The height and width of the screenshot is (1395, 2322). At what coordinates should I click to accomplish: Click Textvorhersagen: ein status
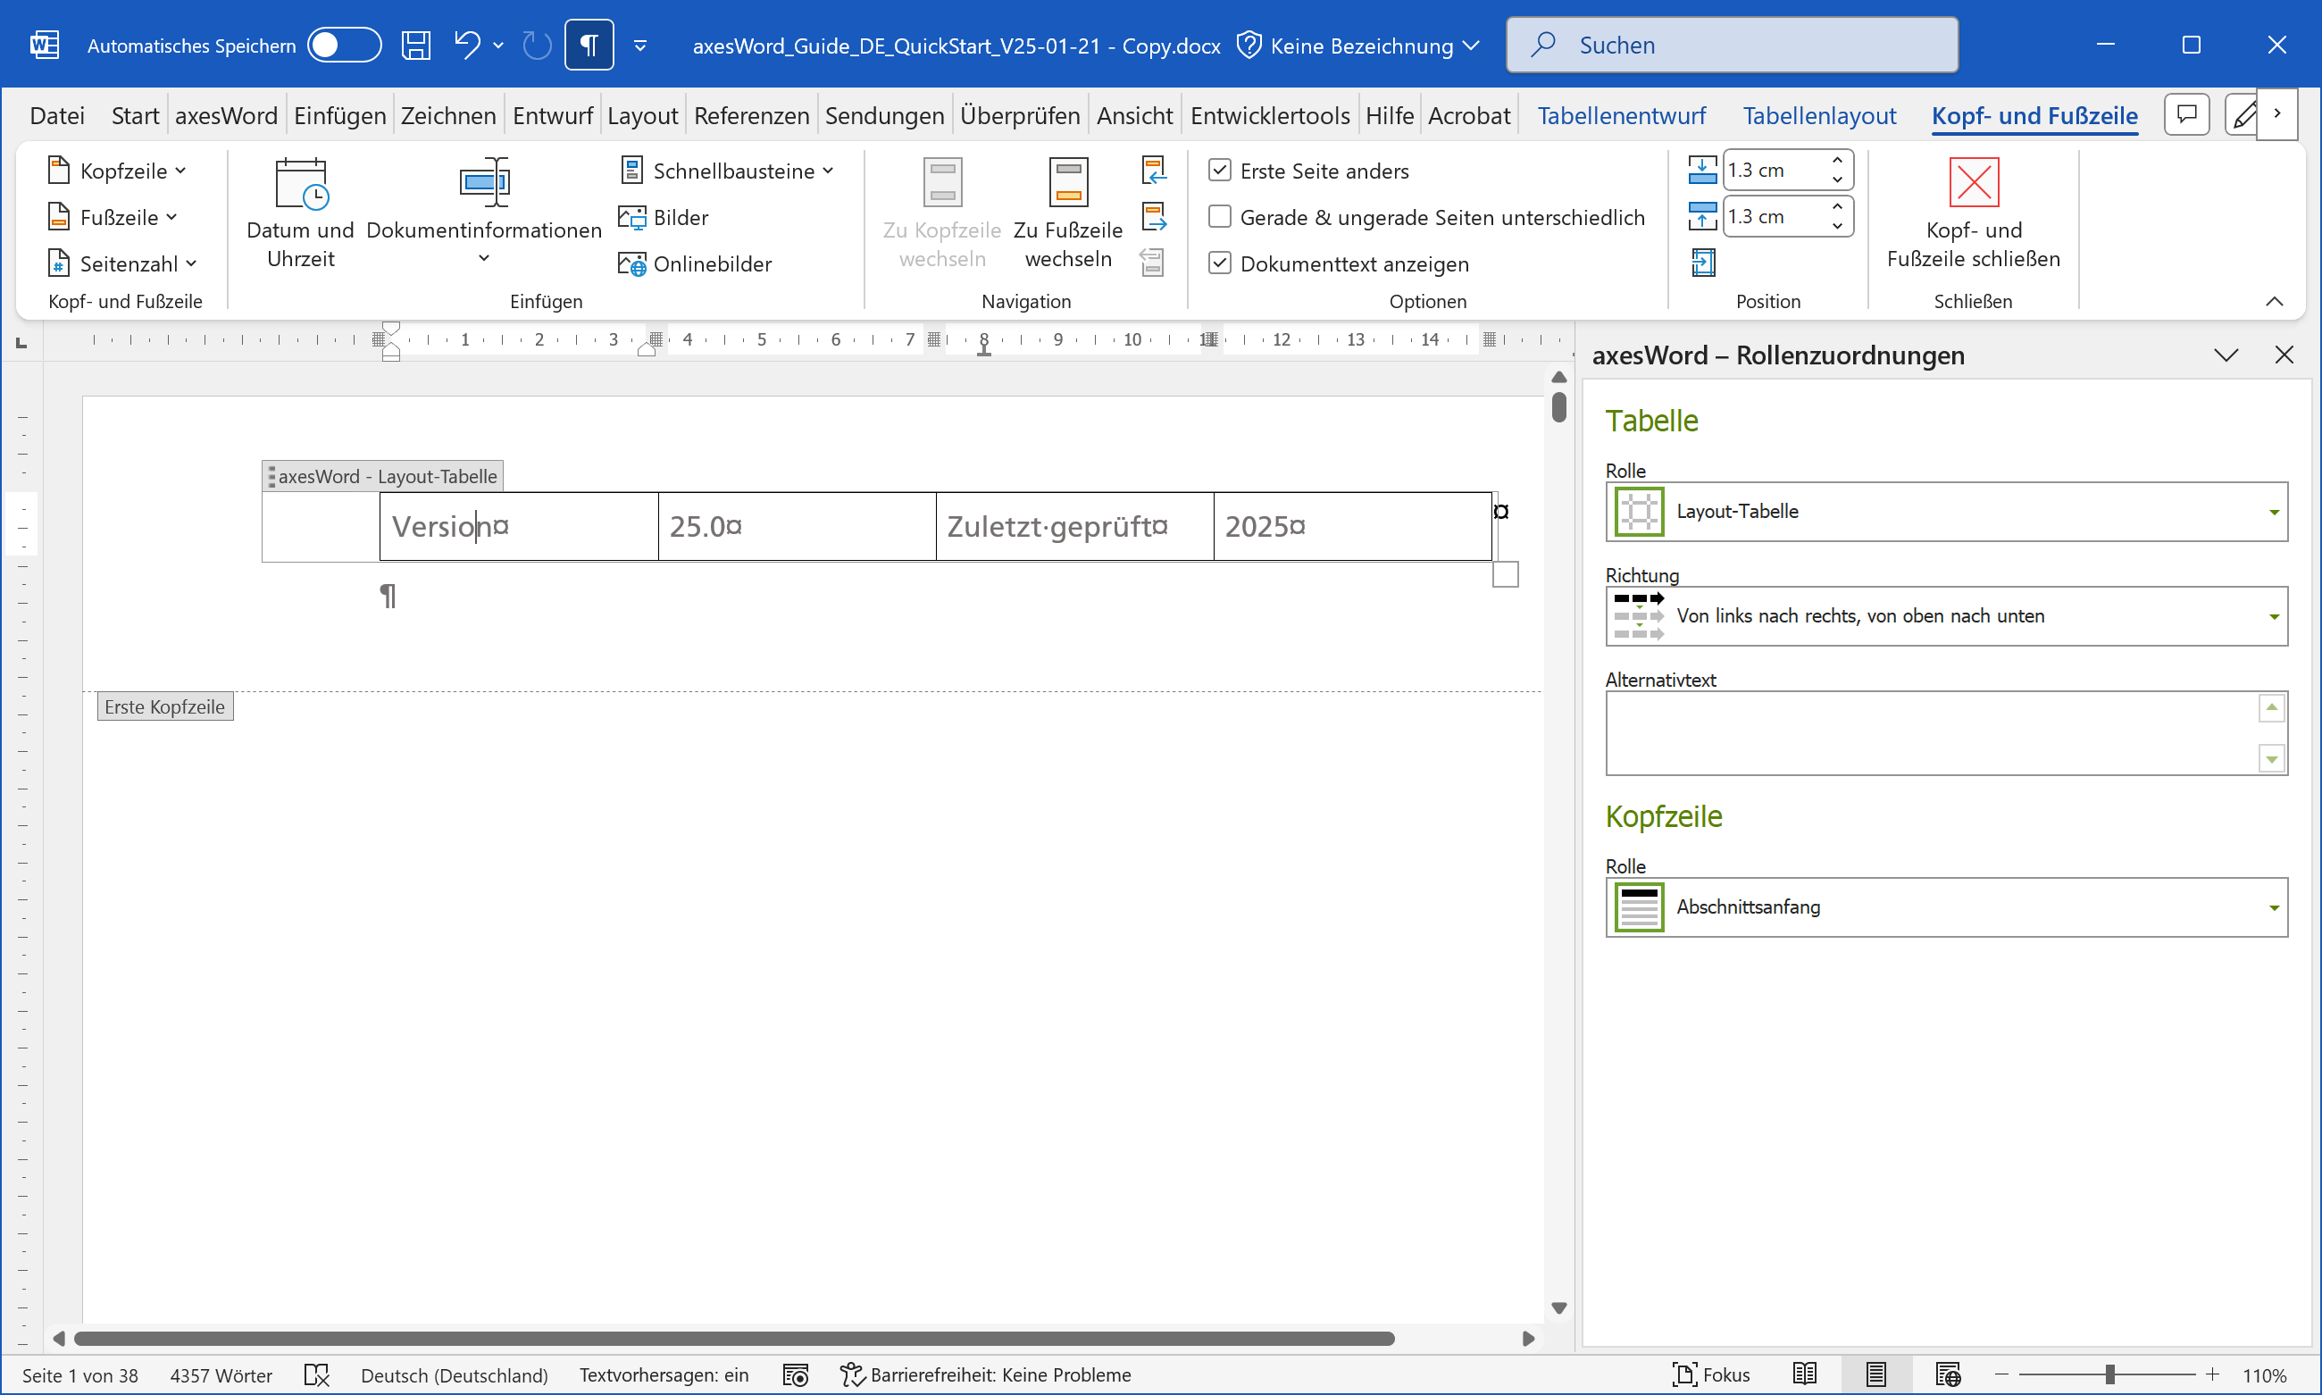(x=664, y=1375)
